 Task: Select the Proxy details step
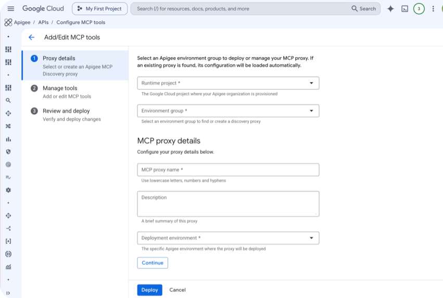tap(75, 66)
